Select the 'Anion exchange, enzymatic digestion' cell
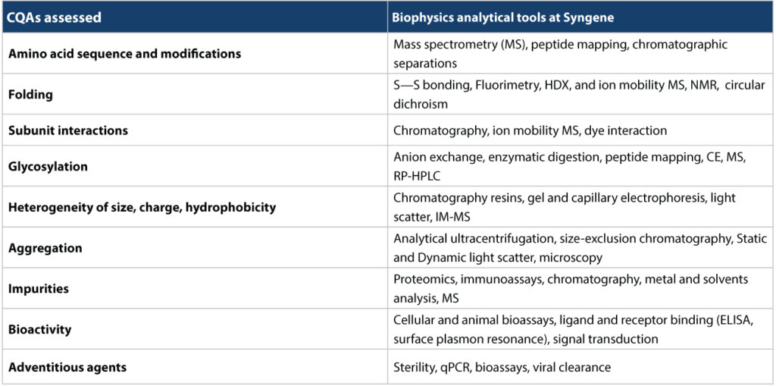Screen dimensions: 776x386 pyautogui.click(x=580, y=166)
